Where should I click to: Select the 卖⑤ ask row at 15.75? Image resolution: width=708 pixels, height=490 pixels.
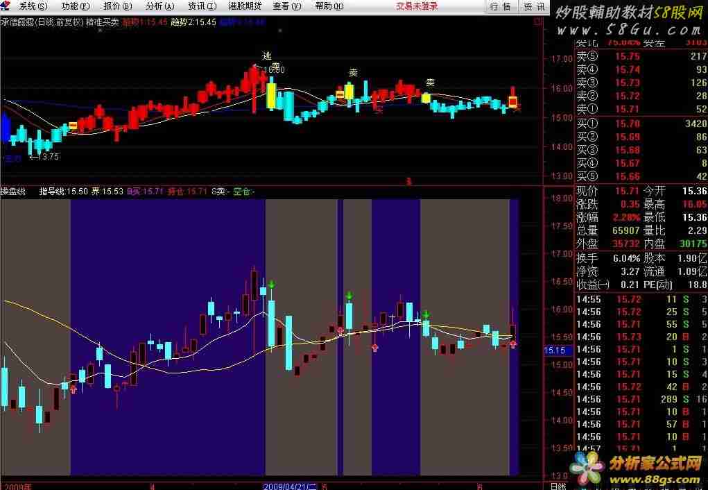(641, 56)
